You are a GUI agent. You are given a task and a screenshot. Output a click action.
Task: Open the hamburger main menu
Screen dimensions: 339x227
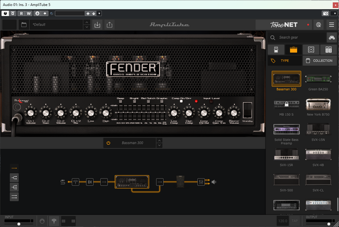331,25
